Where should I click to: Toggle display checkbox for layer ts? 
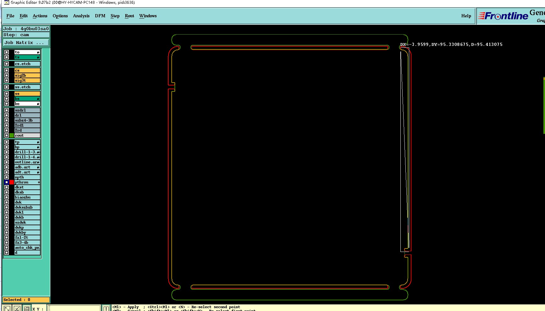point(7,57)
